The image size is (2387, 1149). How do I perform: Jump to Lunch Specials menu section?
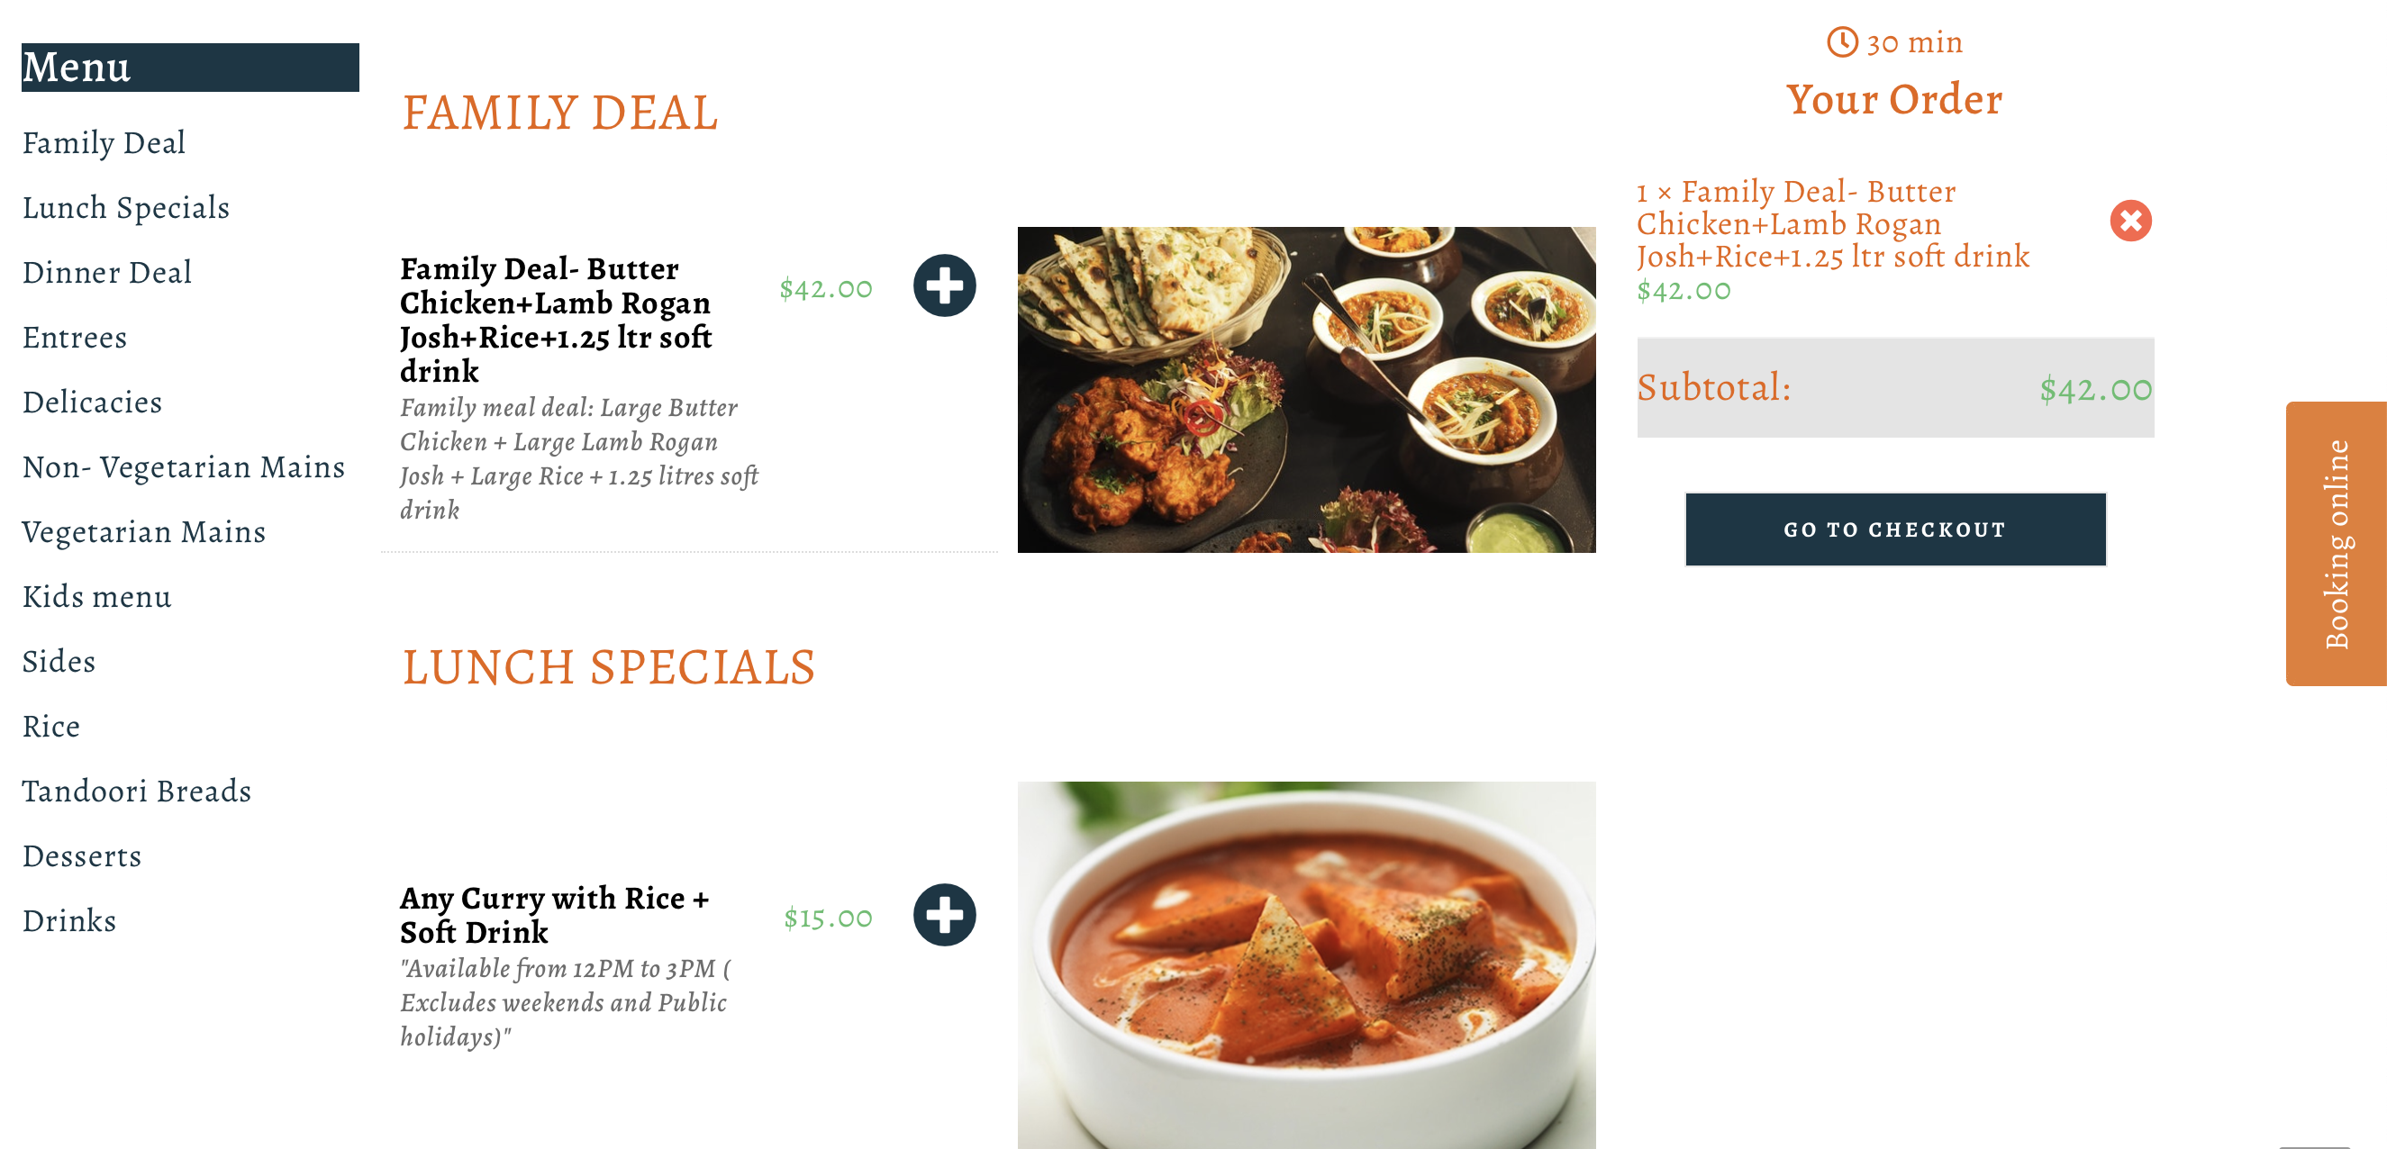pos(126,208)
